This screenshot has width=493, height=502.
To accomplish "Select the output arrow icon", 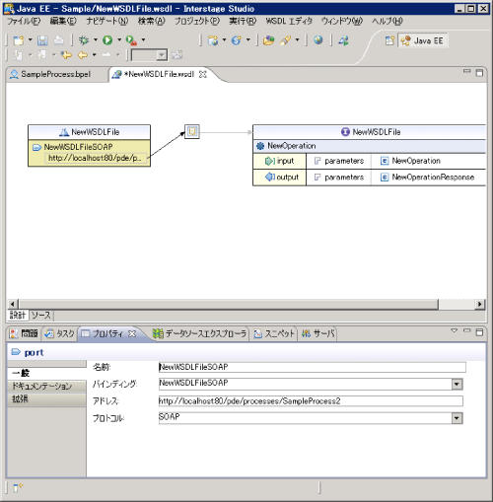I will [270, 177].
